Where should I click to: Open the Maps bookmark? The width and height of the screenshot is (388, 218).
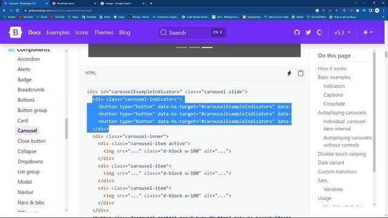pyautogui.click(x=73, y=17)
